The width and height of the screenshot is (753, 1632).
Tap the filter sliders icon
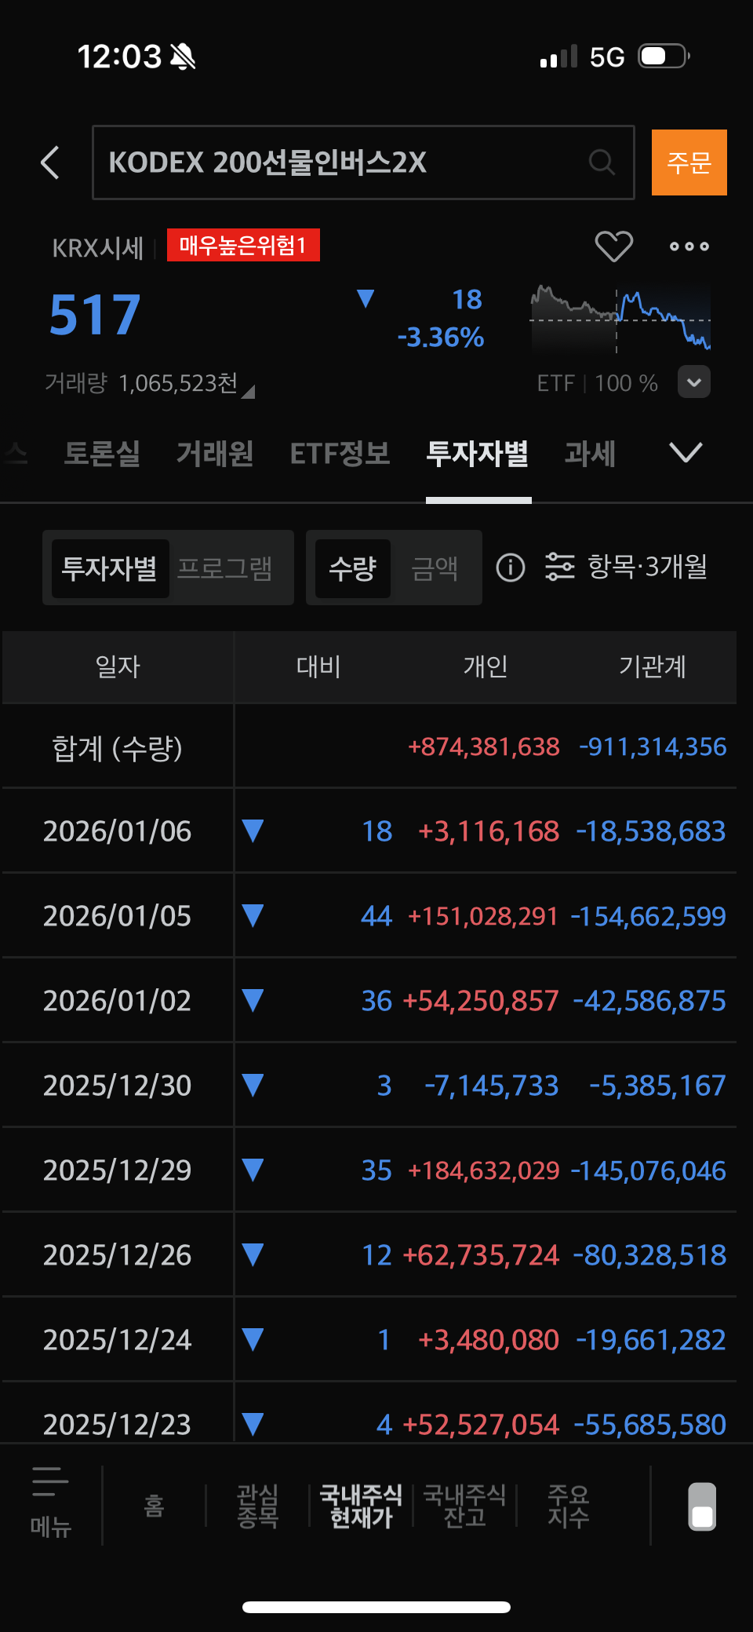pyautogui.click(x=560, y=567)
